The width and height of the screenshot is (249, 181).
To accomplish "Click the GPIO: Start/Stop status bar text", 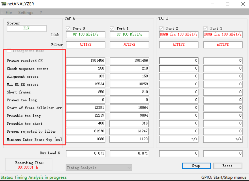I will point(224,177).
